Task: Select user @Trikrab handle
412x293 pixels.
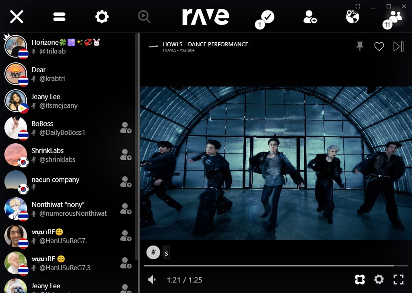Action: tap(53, 51)
